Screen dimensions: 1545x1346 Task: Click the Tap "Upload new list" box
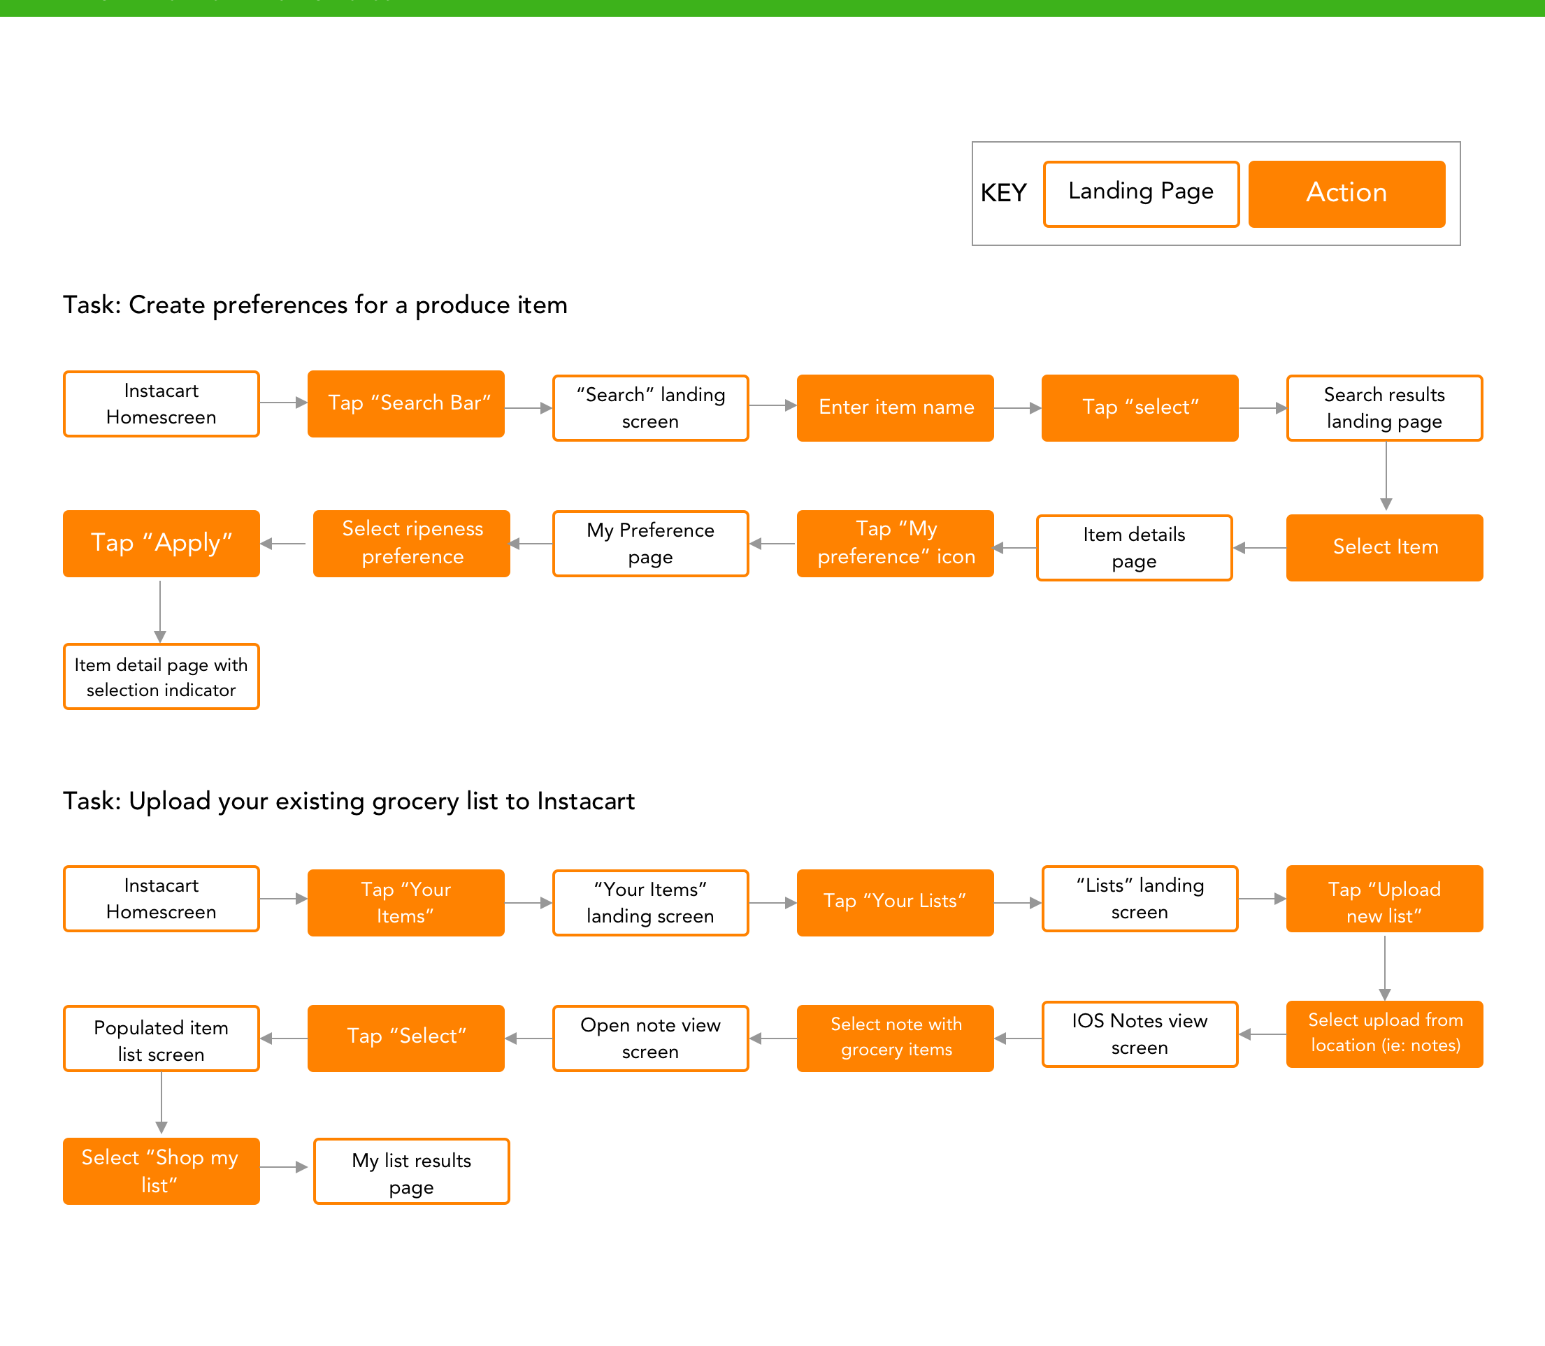1385,898
